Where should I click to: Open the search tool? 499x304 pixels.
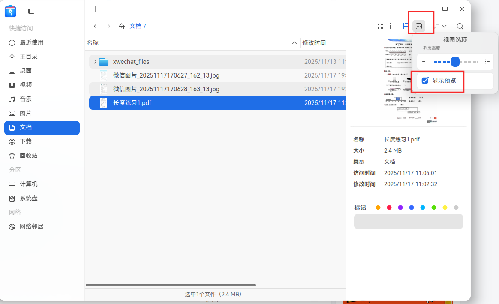tap(460, 26)
